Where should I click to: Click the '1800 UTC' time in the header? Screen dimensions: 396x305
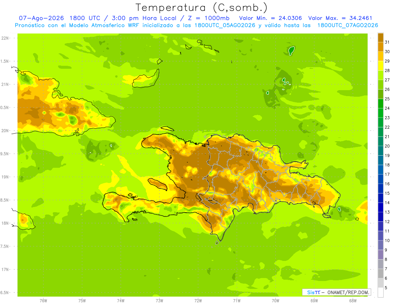click(x=85, y=18)
